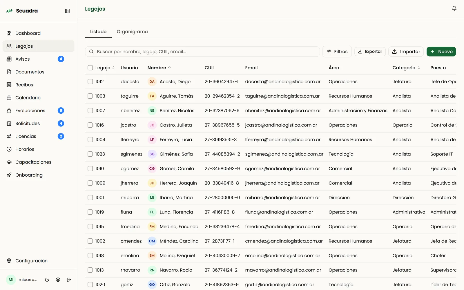The width and height of the screenshot is (464, 290).
Task: Tick checkbox for Ibarra, Martina row
Action: 90,197
